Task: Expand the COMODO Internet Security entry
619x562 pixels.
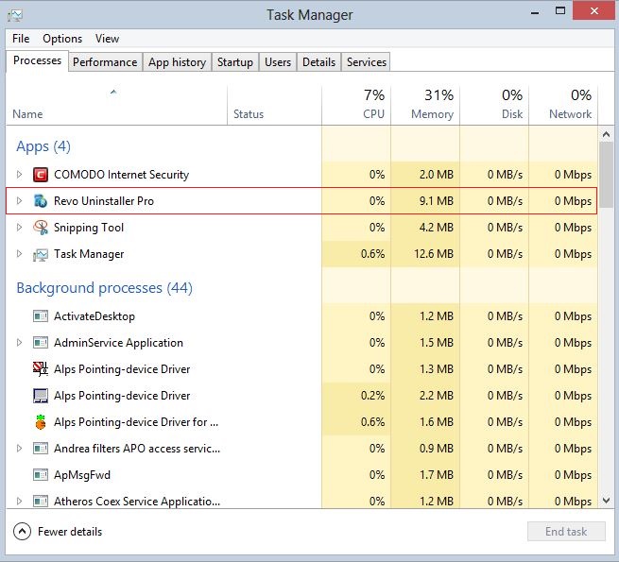Action: click(19, 175)
